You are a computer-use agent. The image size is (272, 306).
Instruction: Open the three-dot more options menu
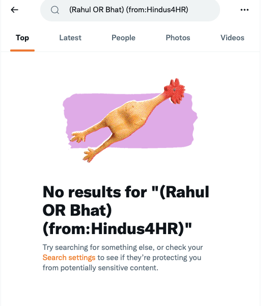coord(244,10)
